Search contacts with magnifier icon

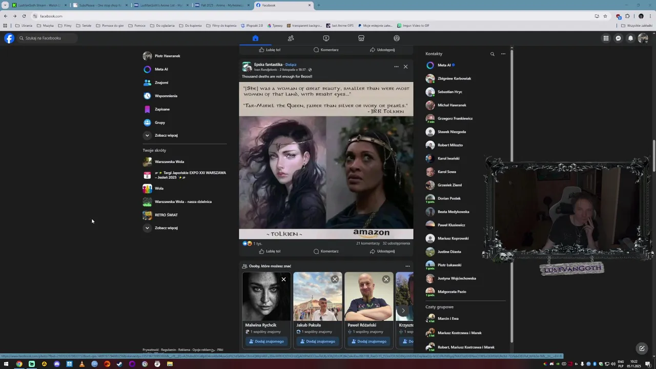tap(493, 54)
